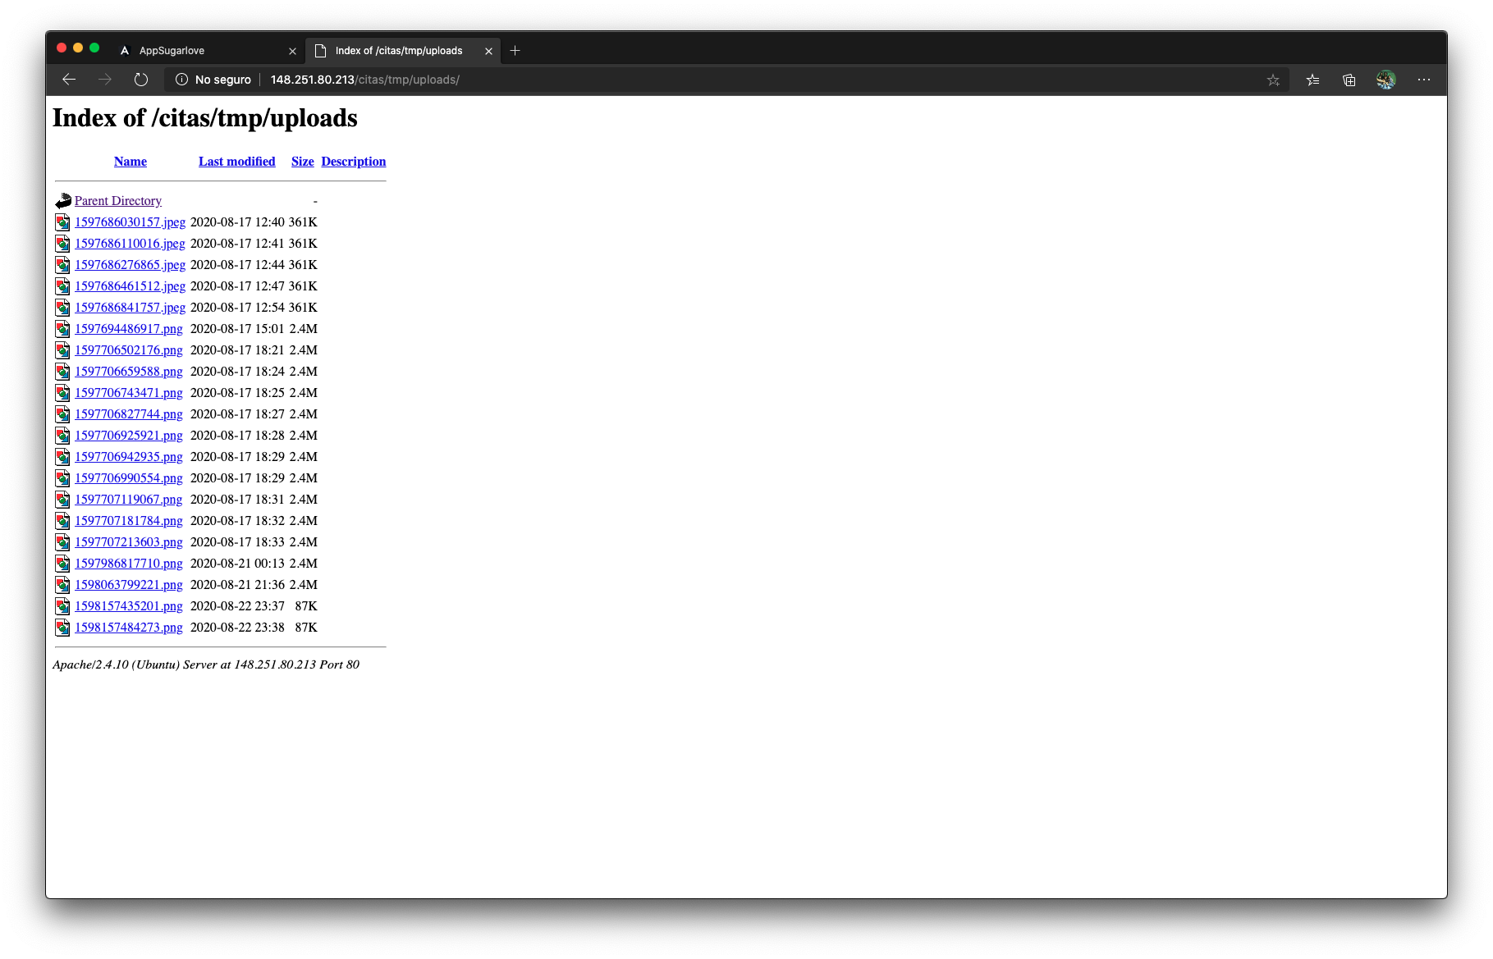Image resolution: width=1493 pixels, height=959 pixels.
Task: Sort listing by Size column
Action: tap(302, 162)
